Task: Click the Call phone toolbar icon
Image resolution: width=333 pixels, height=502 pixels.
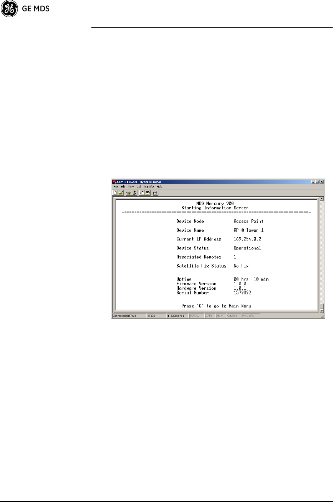Action: pyautogui.click(x=129, y=193)
